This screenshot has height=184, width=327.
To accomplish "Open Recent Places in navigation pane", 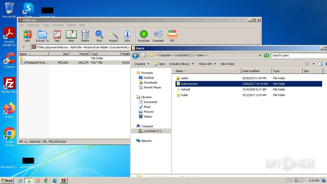I will pos(152,87).
